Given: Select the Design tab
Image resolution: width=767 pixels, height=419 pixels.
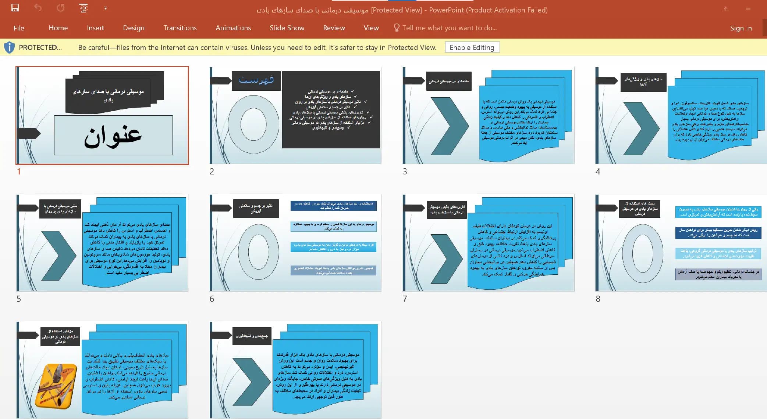Looking at the screenshot, I should click(134, 28).
